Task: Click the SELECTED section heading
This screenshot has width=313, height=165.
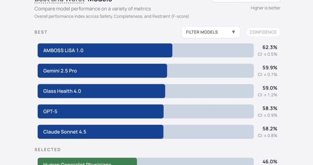Action: [x=47, y=149]
